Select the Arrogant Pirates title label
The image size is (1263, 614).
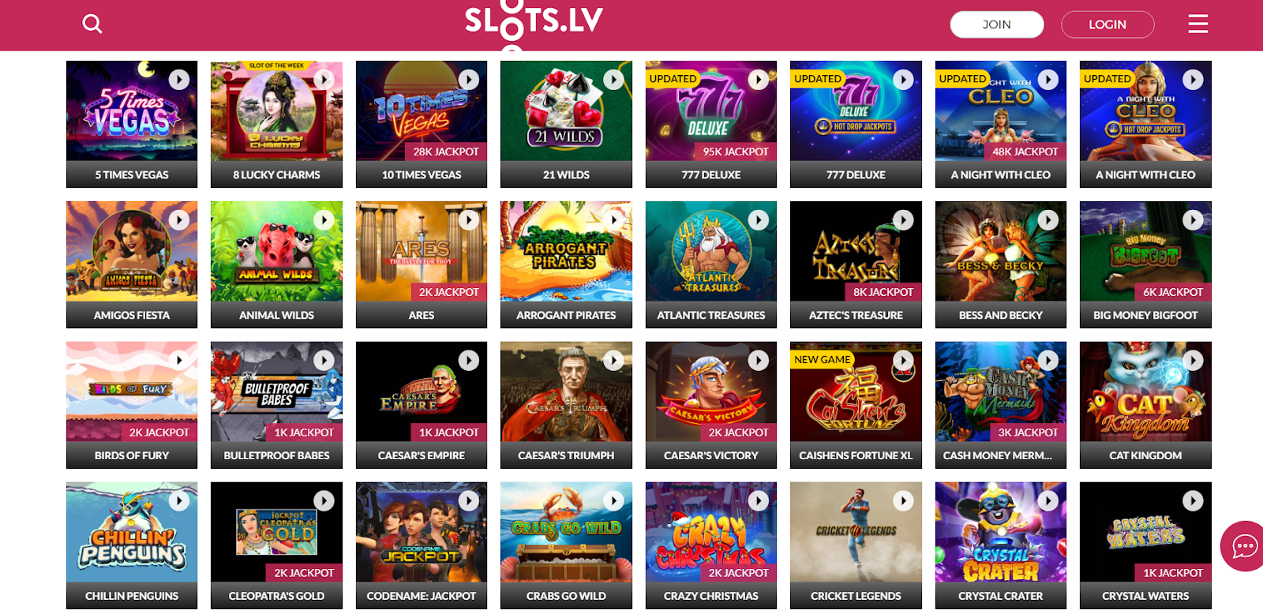(x=566, y=315)
